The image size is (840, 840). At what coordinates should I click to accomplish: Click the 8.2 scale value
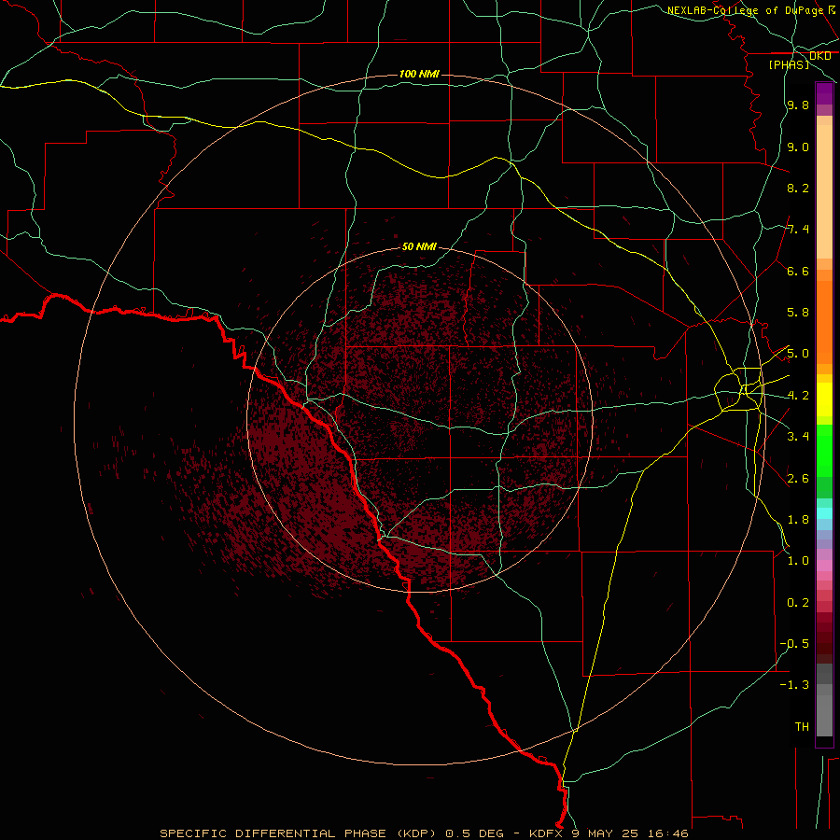[798, 188]
